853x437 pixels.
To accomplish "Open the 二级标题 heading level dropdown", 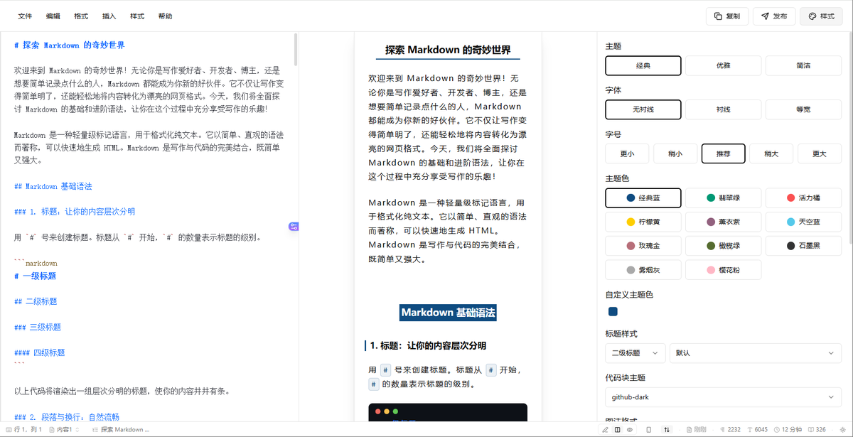I will [635, 352].
